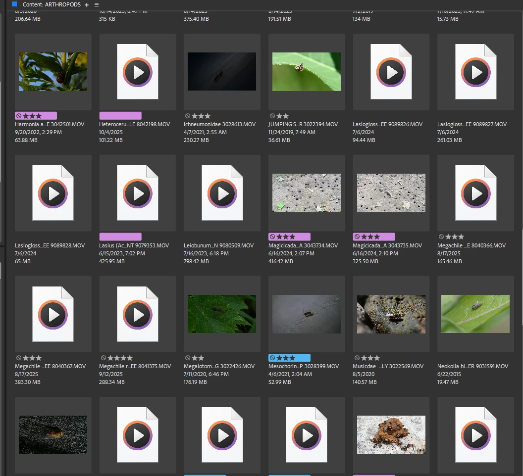The height and width of the screenshot is (476, 523).
Task: Toggle reject icon on Magicicada...A 3043735.MOV
Action: [357, 237]
